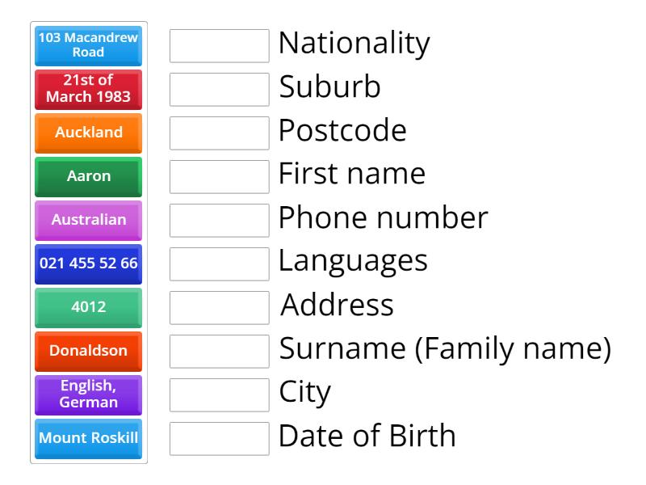Click the 'Mount Roskill' tile
The width and height of the screenshot is (646, 485).
pyautogui.click(x=88, y=438)
